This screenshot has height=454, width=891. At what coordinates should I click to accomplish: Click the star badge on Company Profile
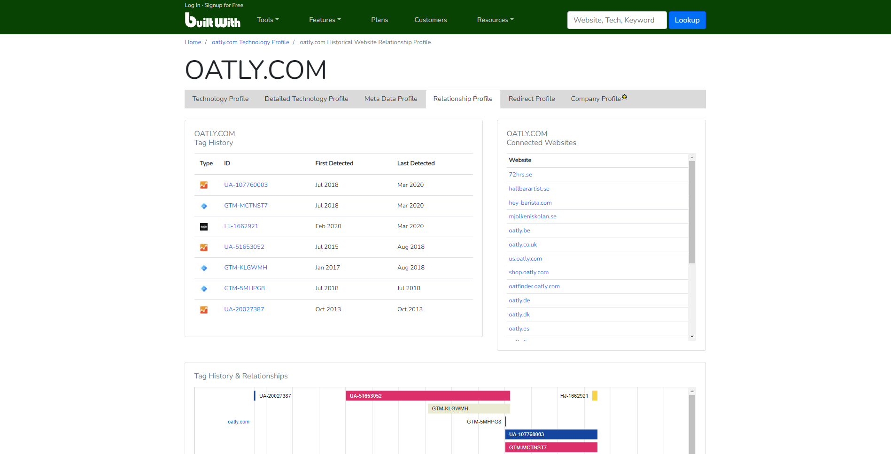point(624,97)
